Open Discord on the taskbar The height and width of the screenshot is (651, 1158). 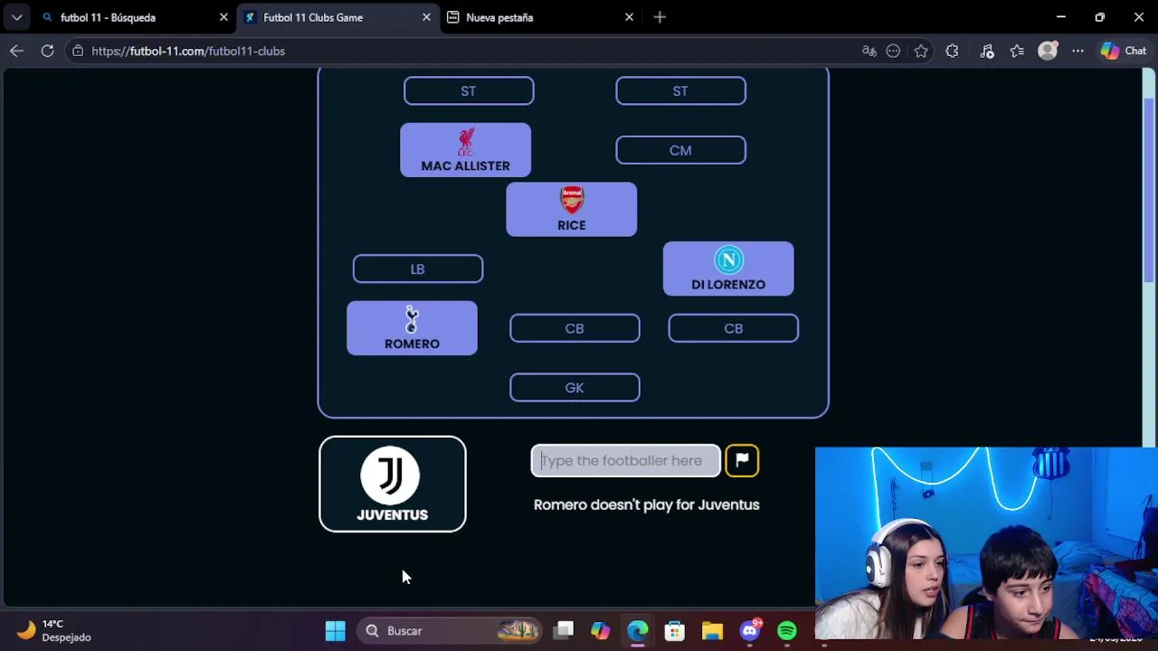[750, 630]
